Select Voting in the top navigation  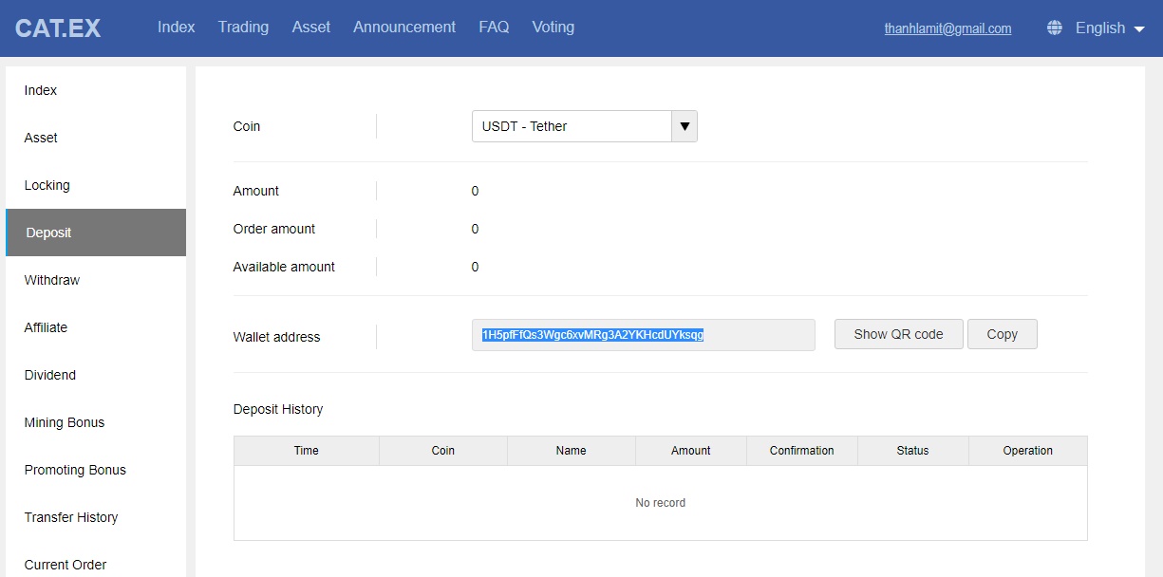click(553, 28)
